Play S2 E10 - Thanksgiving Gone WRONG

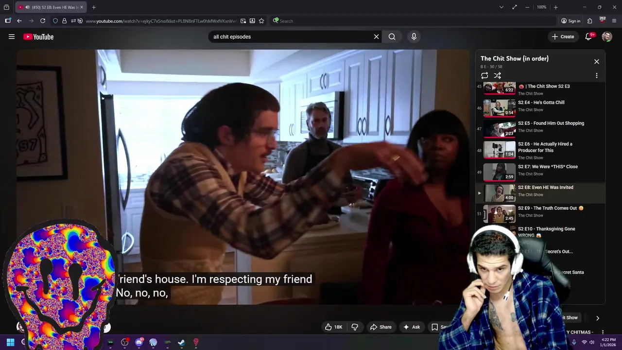(x=546, y=232)
